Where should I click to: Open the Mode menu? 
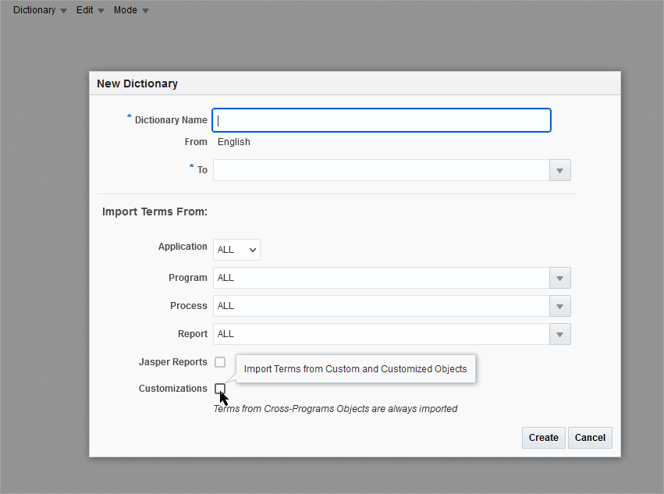pyautogui.click(x=125, y=10)
